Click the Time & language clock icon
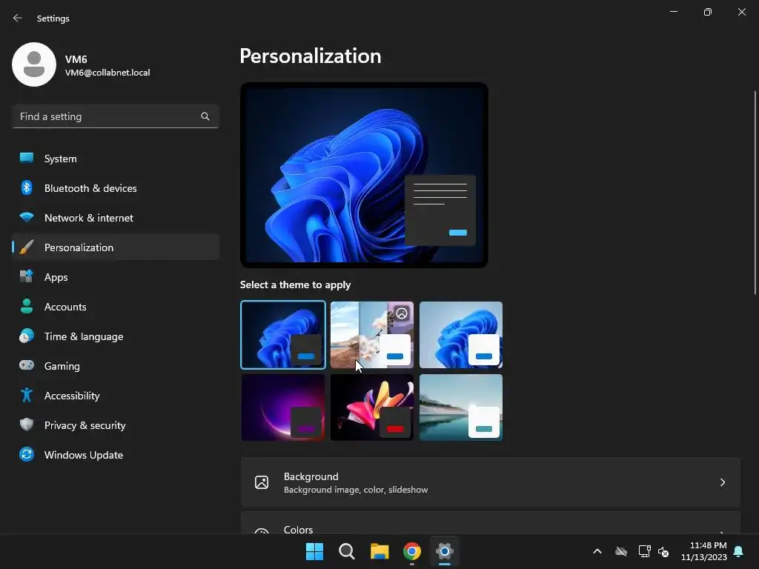This screenshot has height=569, width=759. (x=27, y=336)
